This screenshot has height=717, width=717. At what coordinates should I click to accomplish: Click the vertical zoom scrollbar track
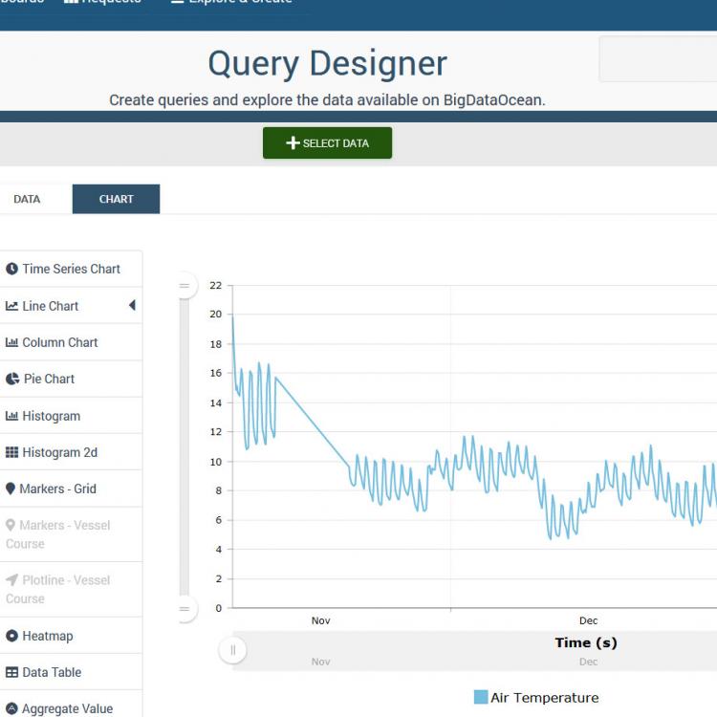(x=185, y=447)
